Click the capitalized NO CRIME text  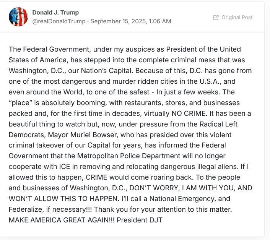click(189, 114)
